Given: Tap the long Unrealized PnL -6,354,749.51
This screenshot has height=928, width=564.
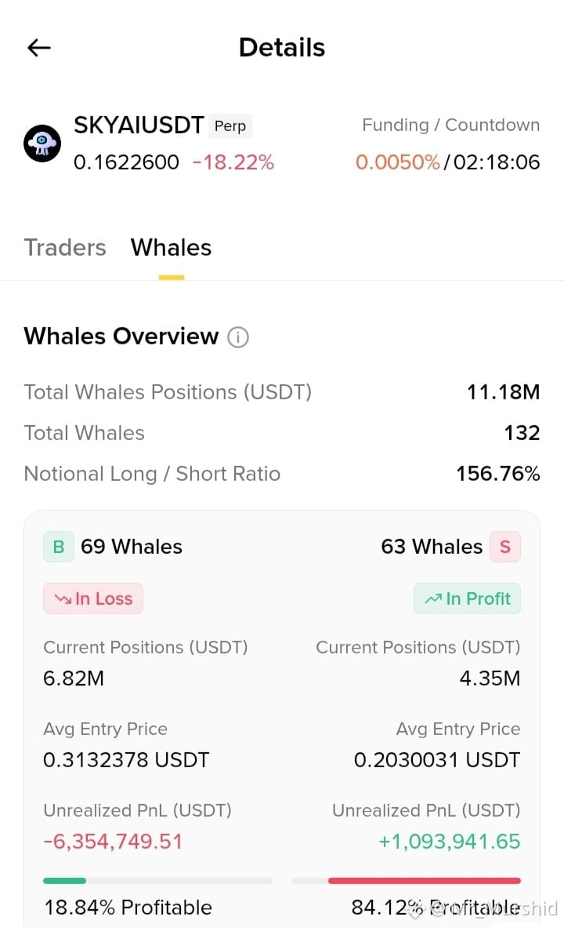Looking at the screenshot, I should pyautogui.click(x=113, y=842).
